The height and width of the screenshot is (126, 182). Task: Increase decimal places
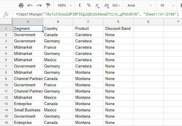[x=106, y=5]
